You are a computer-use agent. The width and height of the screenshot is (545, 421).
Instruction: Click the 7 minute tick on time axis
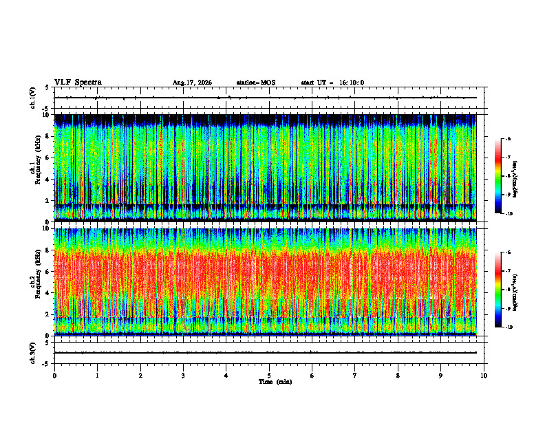(355, 376)
